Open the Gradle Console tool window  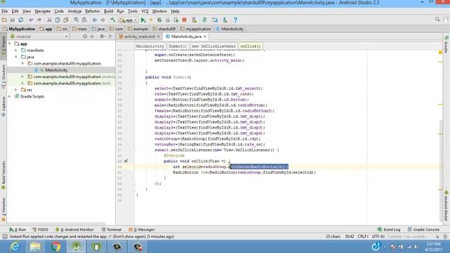tap(423, 230)
